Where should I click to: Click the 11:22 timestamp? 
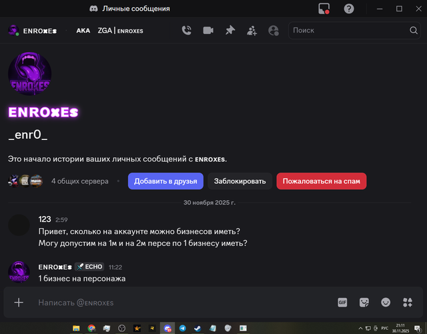click(115, 267)
